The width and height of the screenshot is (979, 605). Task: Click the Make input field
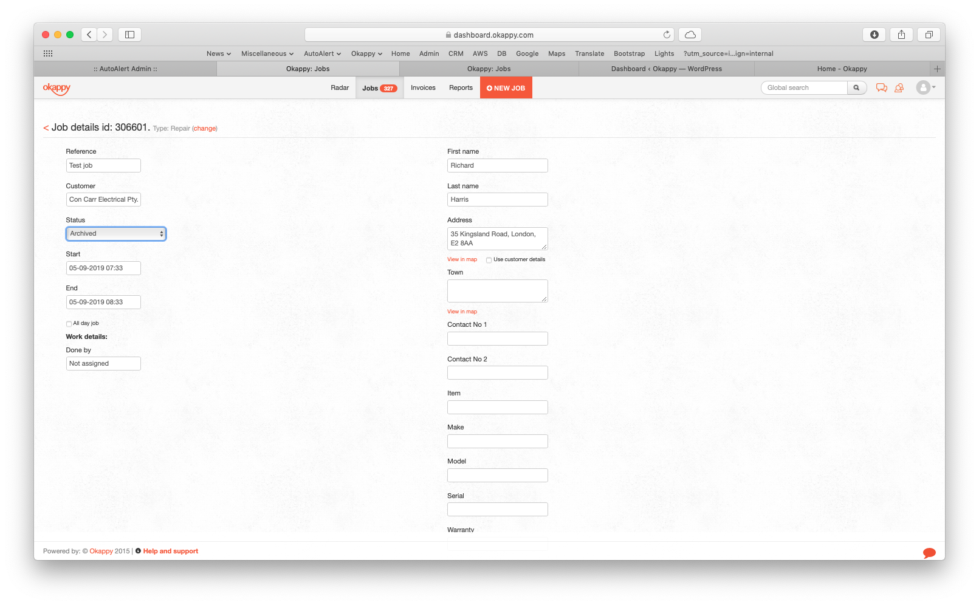pos(498,441)
